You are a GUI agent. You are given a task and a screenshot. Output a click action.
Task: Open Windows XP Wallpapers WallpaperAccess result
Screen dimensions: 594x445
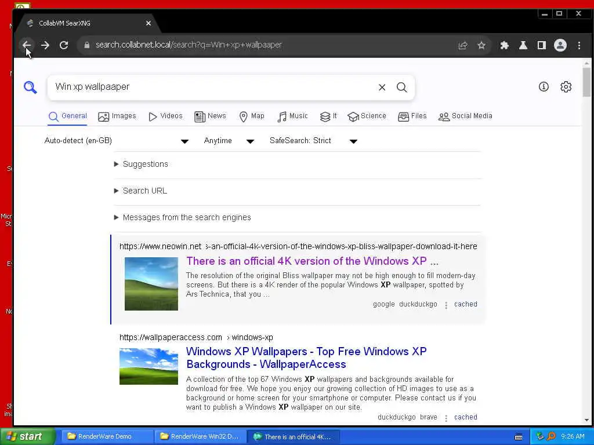(306, 358)
